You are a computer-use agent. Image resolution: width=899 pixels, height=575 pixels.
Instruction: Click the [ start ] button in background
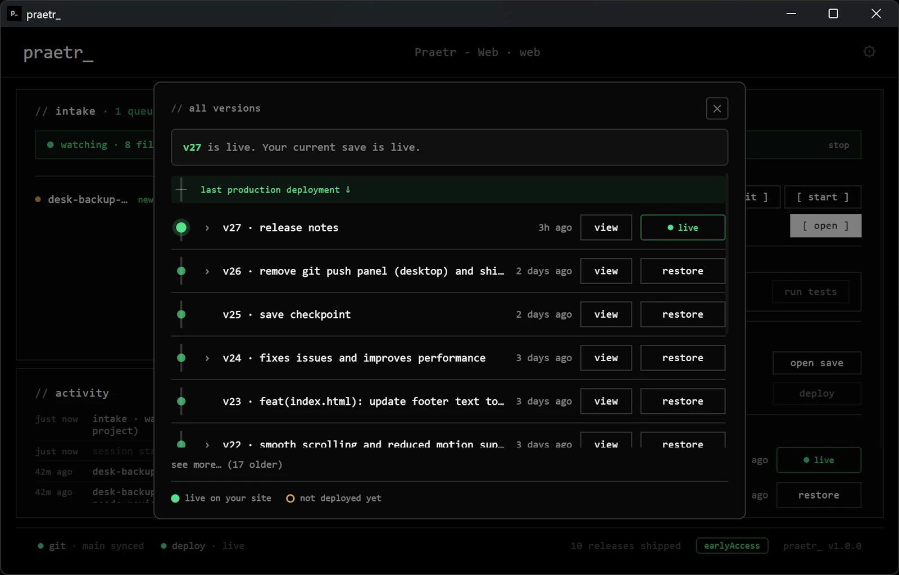pos(823,197)
